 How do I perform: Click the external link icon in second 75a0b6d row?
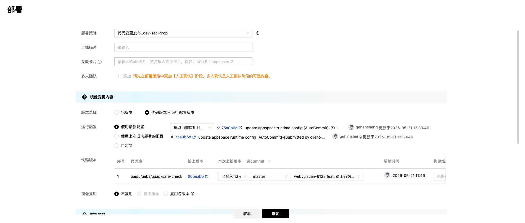(x=194, y=137)
